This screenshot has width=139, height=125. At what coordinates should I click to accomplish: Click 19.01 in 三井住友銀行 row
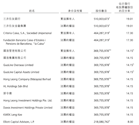pos(130,19)
